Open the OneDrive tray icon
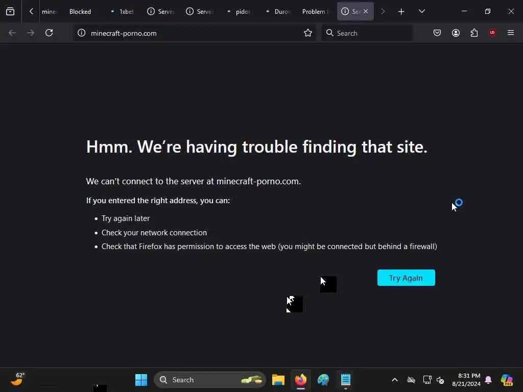The width and height of the screenshot is (523, 392). pos(411,380)
